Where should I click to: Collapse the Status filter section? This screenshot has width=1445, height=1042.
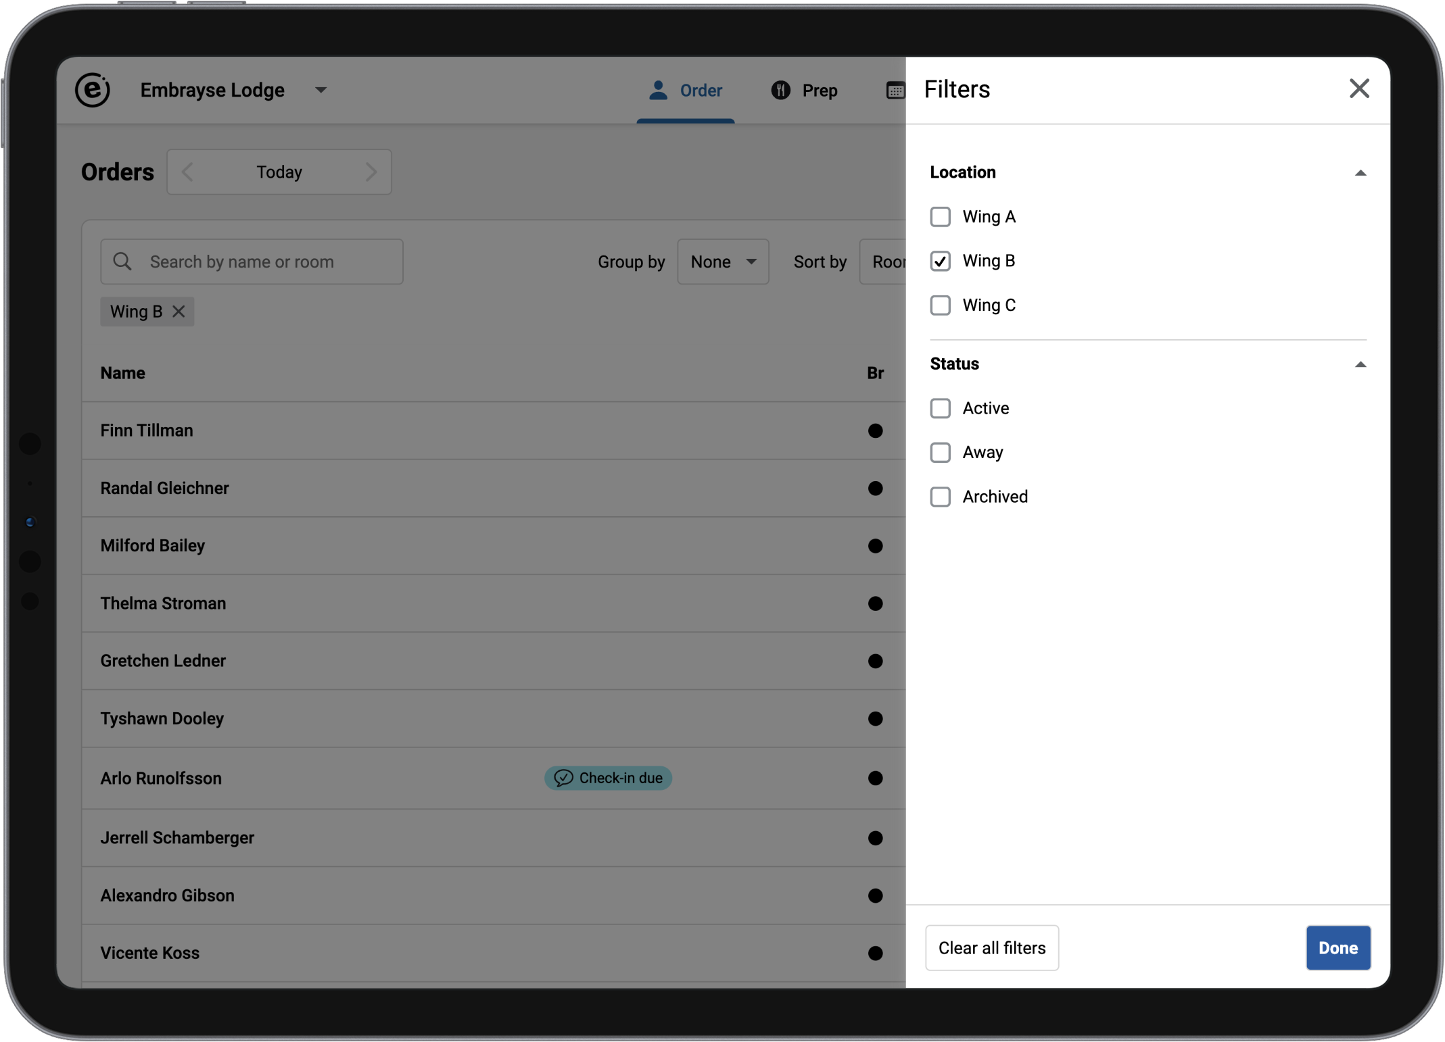coord(1360,364)
